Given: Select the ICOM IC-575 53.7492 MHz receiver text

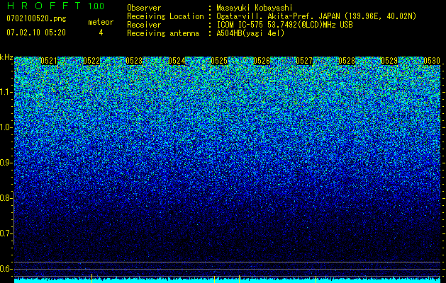Looking at the screenshot, I should click(284, 25).
